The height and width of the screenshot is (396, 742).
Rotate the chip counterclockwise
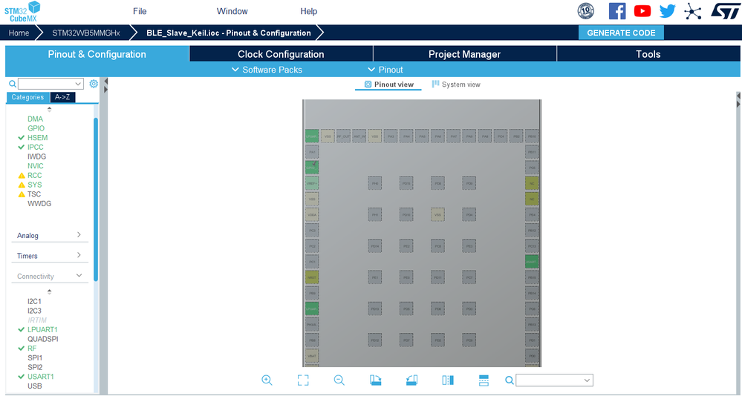point(411,380)
